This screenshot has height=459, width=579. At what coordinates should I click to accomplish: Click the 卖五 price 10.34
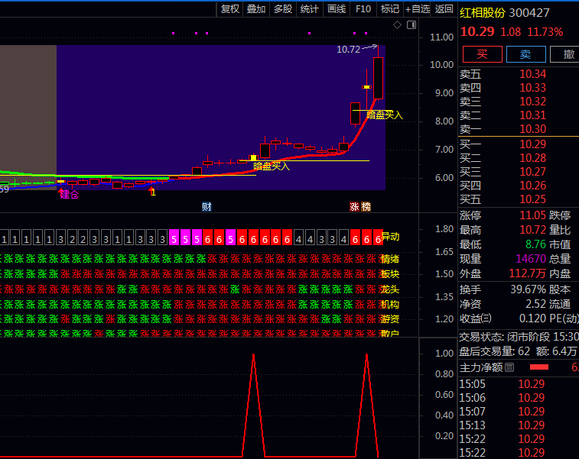pos(532,74)
